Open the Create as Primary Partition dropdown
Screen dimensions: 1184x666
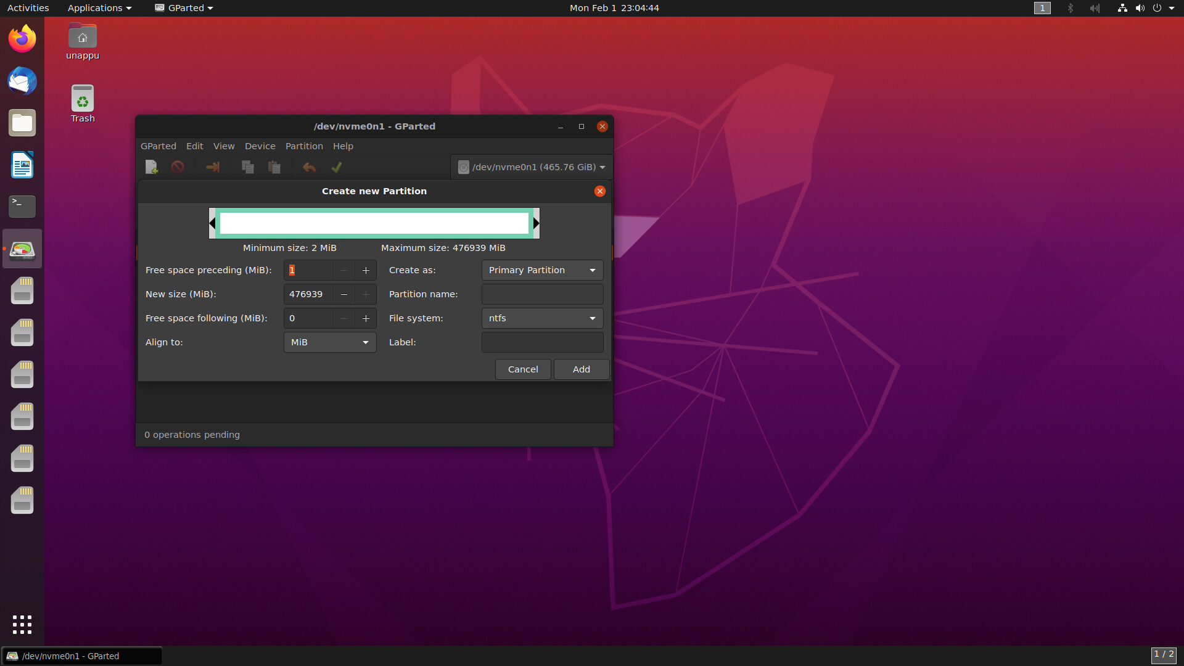(x=542, y=270)
